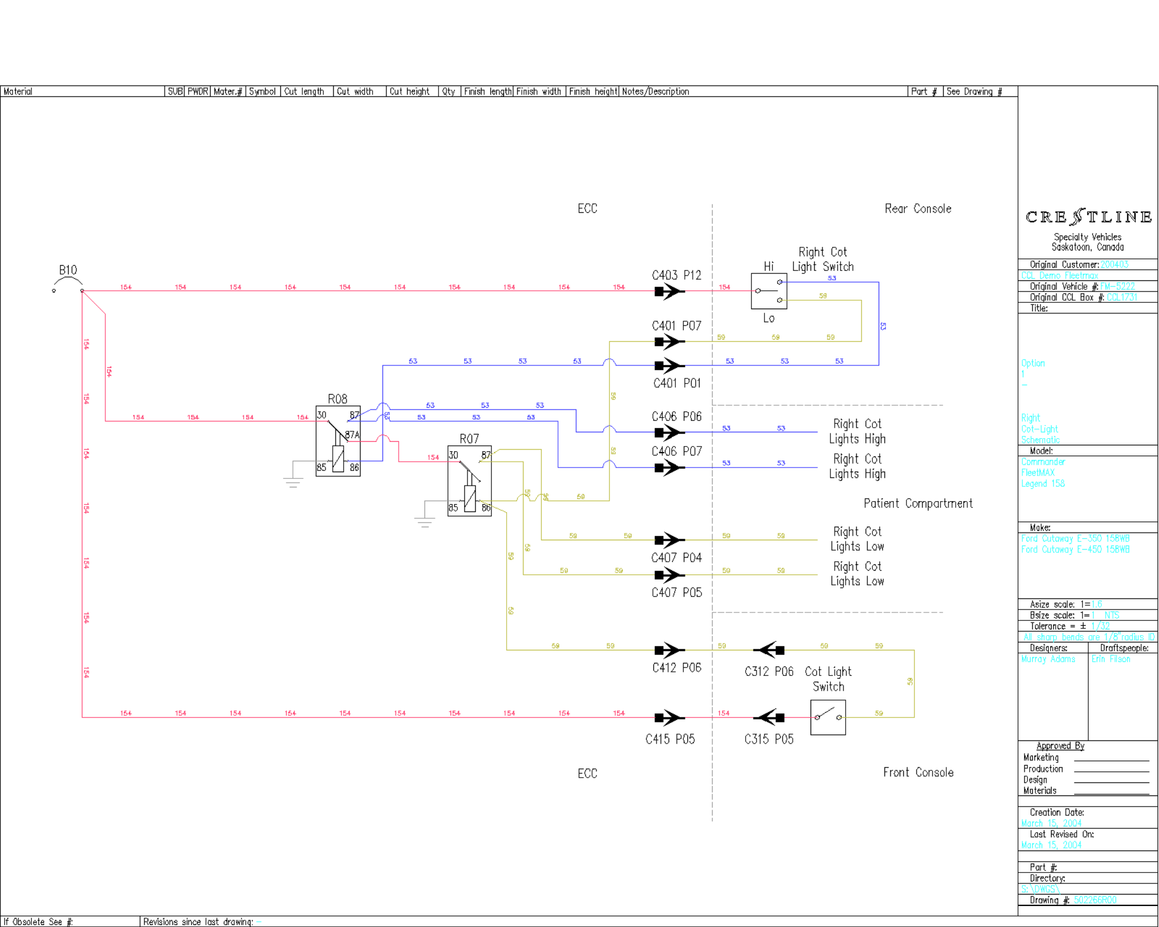Click 'CCL Demo Fleetmax' customer text

point(1059,275)
